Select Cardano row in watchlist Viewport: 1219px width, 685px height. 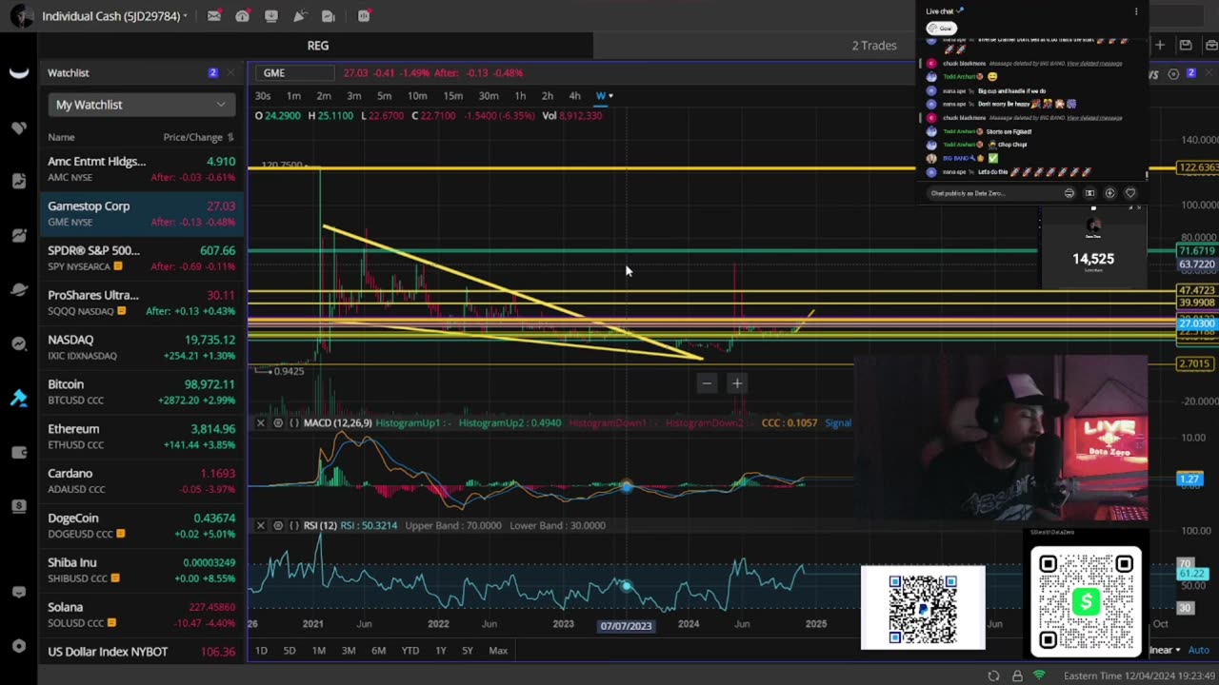(x=141, y=480)
